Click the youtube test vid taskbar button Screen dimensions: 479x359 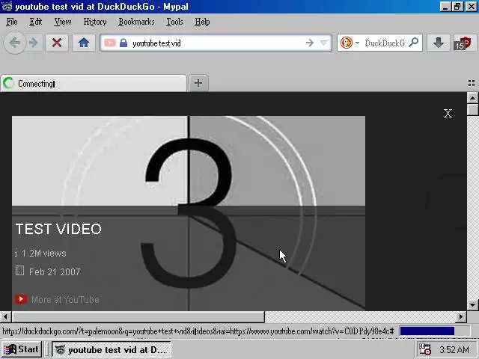(x=112, y=349)
